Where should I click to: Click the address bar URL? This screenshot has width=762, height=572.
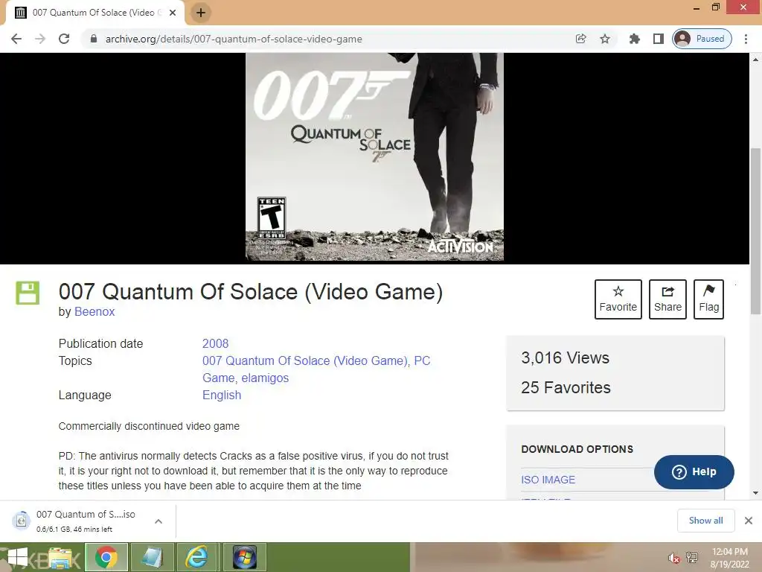[234, 39]
